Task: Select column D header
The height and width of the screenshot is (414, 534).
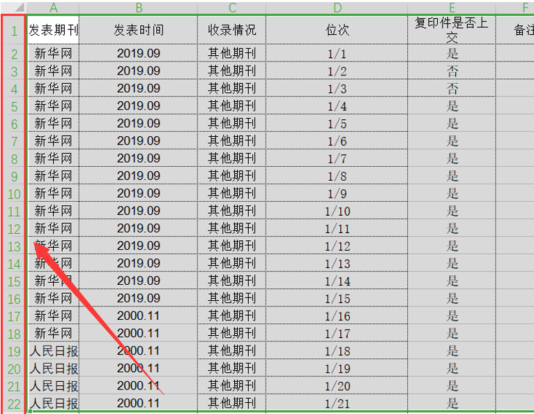Action: point(337,8)
